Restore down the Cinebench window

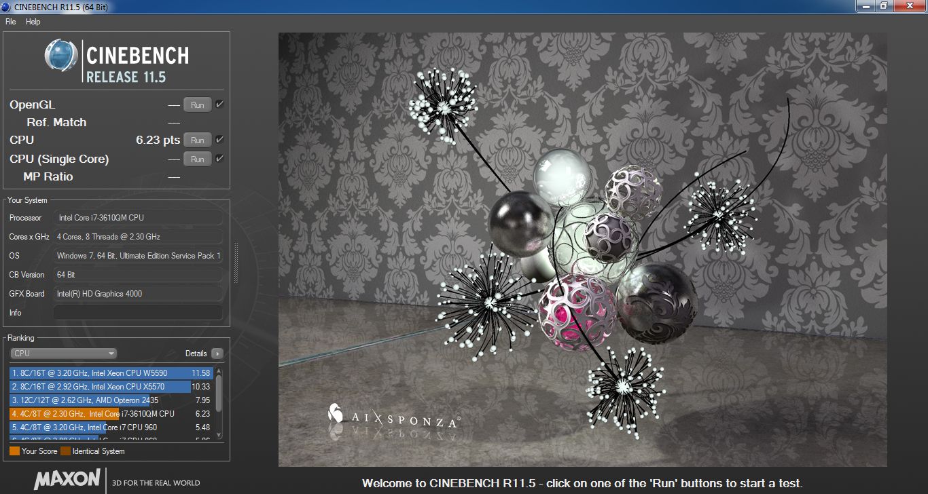[884, 5]
